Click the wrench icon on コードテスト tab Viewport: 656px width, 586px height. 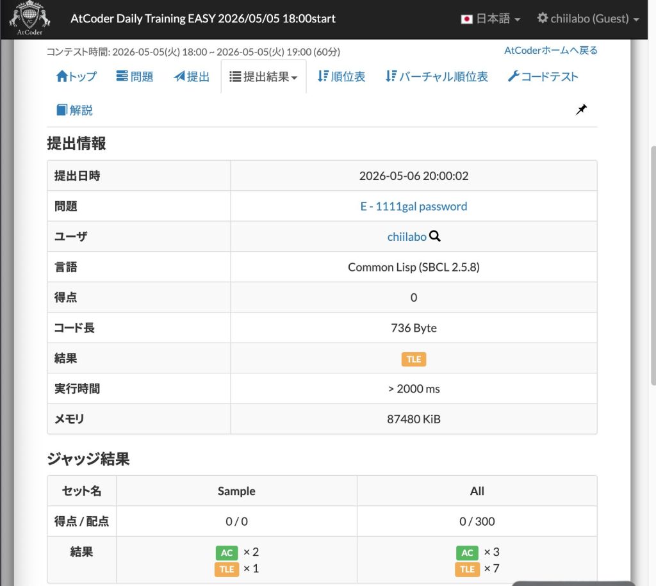(x=513, y=76)
